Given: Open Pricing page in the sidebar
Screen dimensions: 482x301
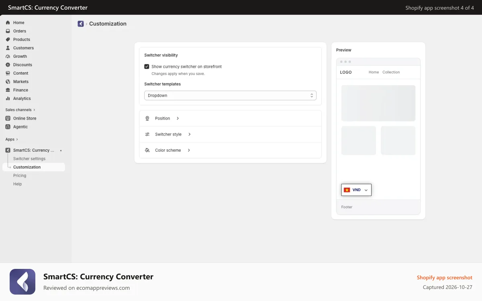Looking at the screenshot, I should (20, 175).
